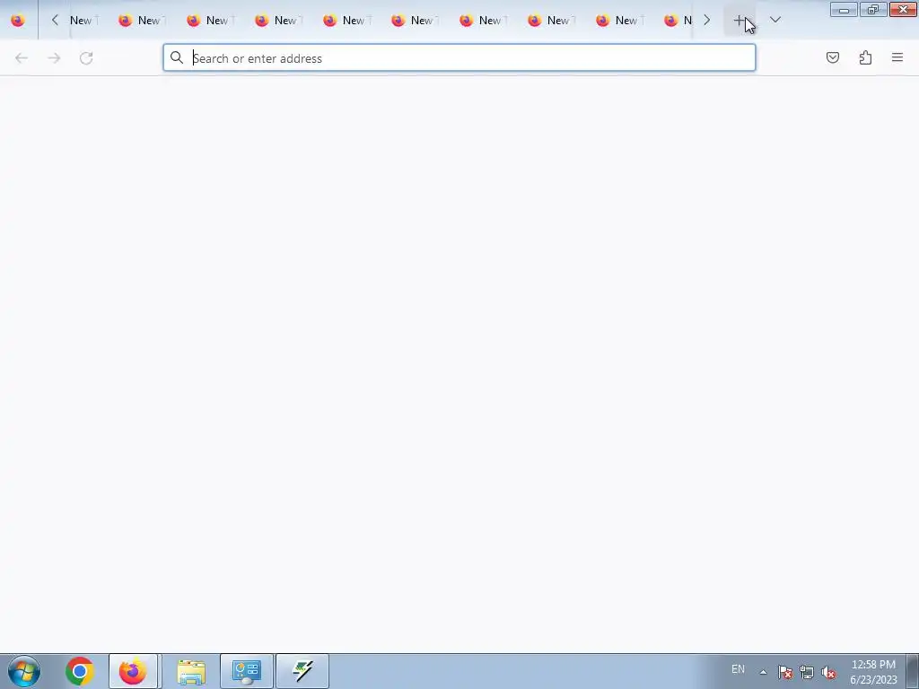Open the Firefox application hamburger menu

(897, 57)
